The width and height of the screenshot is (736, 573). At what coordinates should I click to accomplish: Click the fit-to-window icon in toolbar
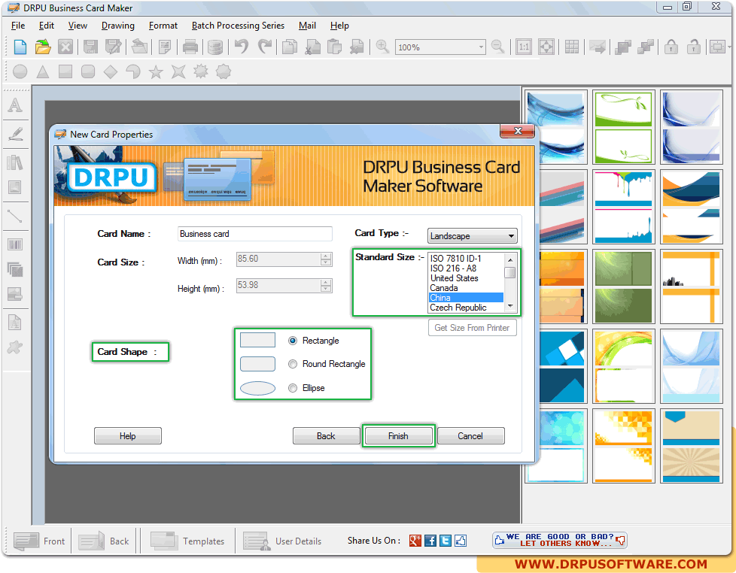tap(547, 47)
